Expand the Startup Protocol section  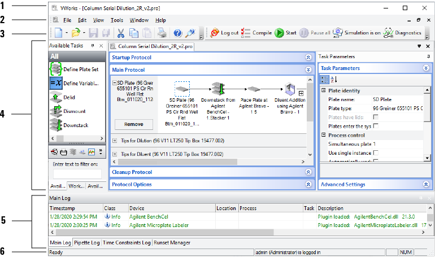tap(308, 58)
